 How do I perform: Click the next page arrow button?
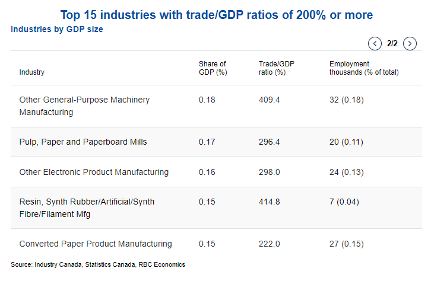(410, 43)
